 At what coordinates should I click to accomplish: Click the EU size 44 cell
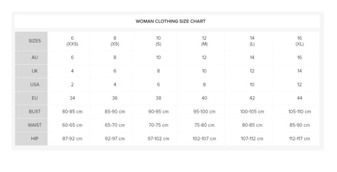coord(300,98)
